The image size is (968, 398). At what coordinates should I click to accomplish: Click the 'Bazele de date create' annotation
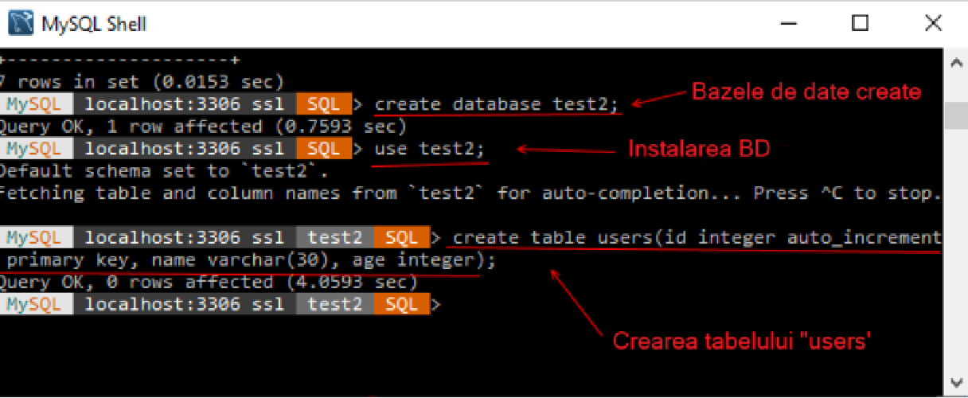(x=806, y=92)
